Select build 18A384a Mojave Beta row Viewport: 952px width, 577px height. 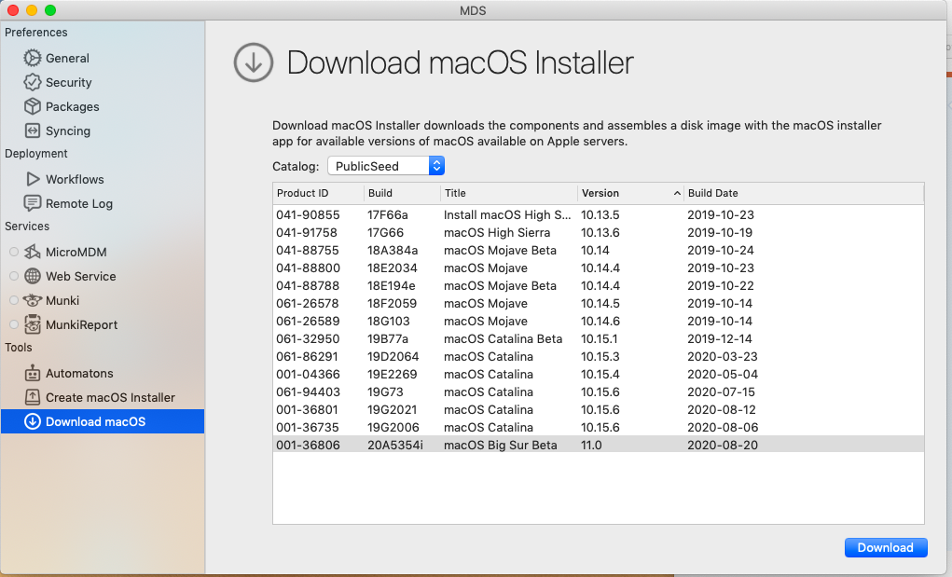coord(599,250)
